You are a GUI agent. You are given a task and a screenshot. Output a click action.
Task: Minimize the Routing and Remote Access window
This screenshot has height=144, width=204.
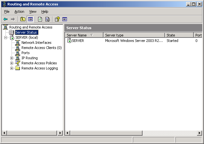188,4
